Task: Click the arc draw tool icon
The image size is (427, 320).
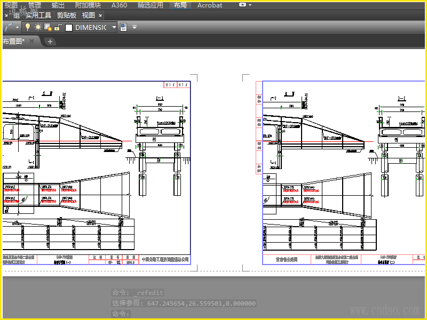Action: point(9,27)
